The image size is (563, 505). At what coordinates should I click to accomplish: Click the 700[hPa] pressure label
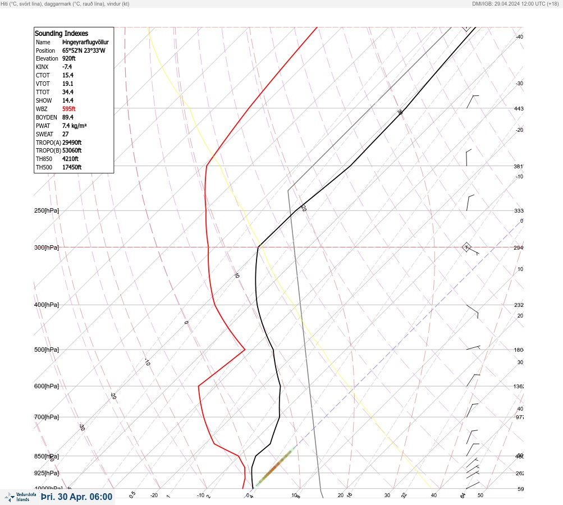47,417
